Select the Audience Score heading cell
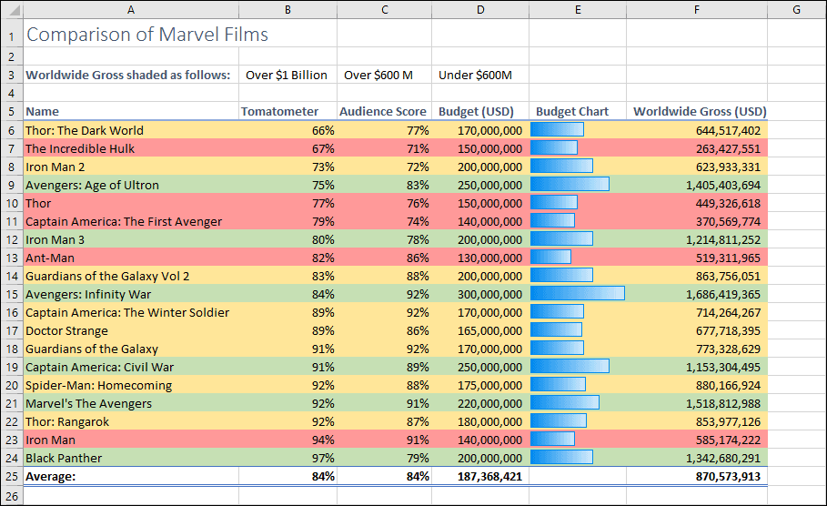Screen dimensions: 827x506 point(384,111)
